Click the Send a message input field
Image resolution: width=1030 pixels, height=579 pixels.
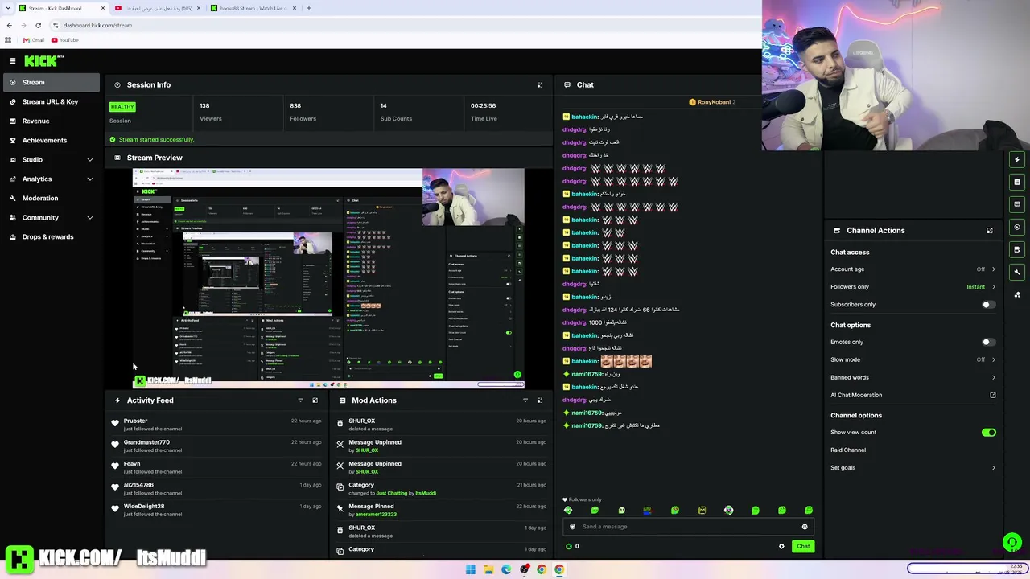(x=688, y=527)
